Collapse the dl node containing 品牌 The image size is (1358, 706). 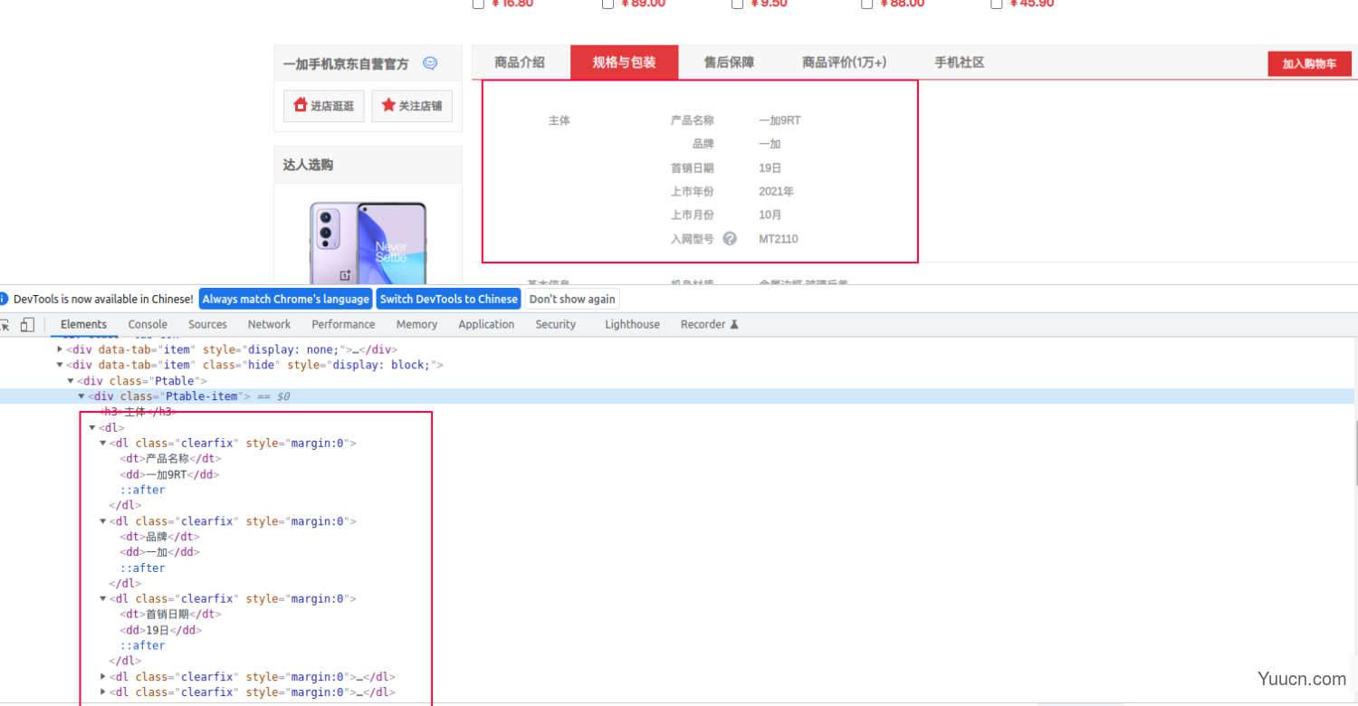point(102,521)
